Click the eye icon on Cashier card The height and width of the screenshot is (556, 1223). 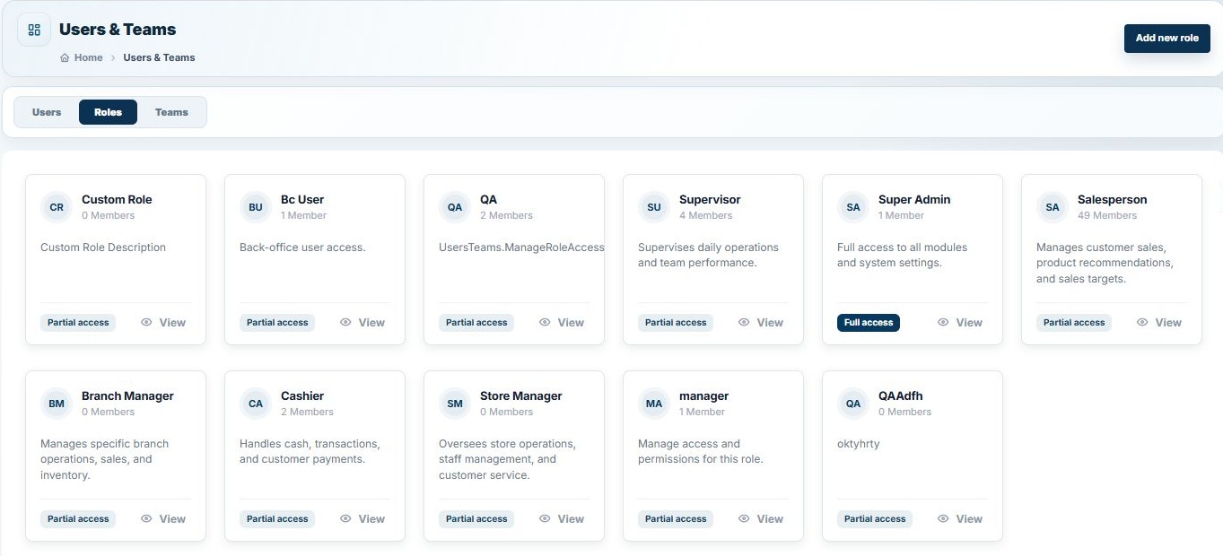click(345, 518)
